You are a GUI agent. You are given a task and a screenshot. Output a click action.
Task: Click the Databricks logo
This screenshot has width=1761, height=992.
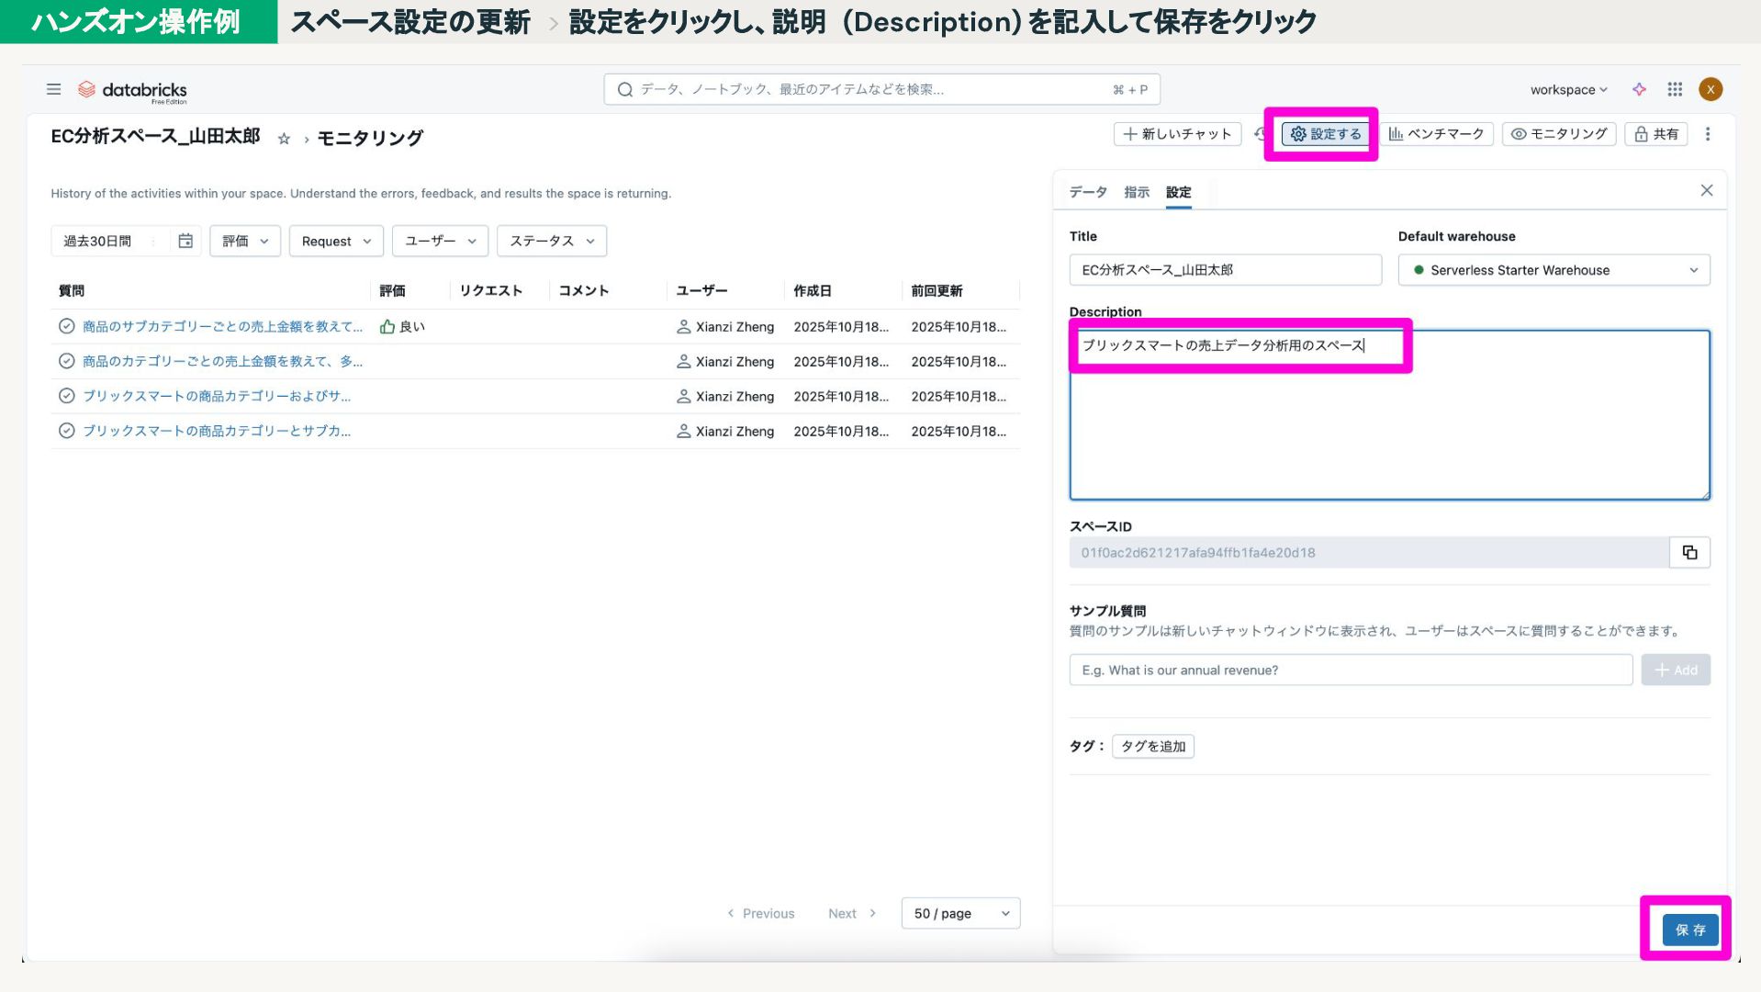coord(133,90)
